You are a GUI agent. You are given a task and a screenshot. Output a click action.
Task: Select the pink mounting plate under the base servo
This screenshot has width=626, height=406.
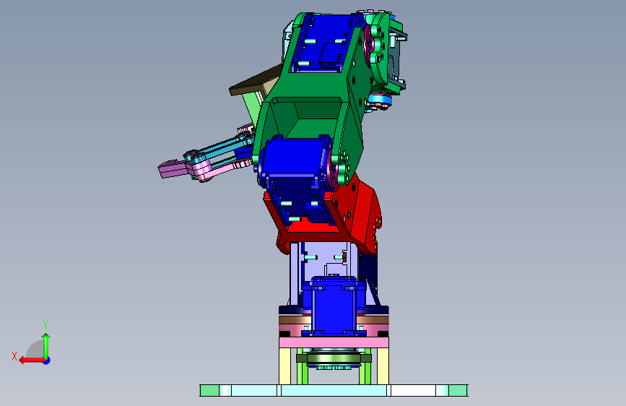tap(334, 342)
